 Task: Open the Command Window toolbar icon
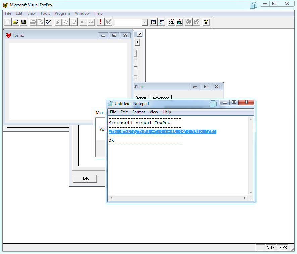pos(154,22)
